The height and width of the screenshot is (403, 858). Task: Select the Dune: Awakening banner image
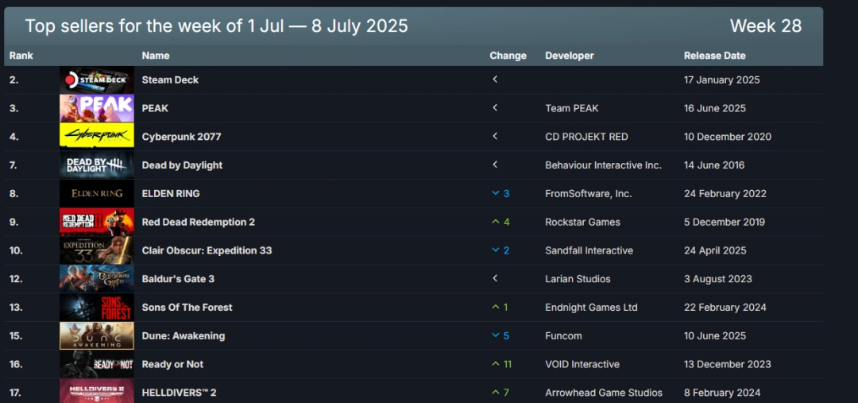pyautogui.click(x=96, y=336)
